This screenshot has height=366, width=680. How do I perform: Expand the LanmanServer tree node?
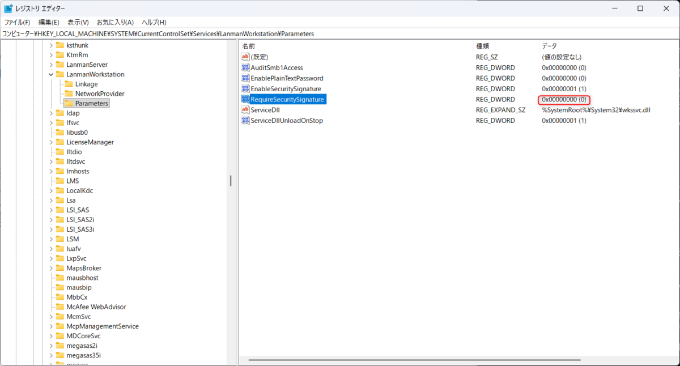pyautogui.click(x=51, y=65)
